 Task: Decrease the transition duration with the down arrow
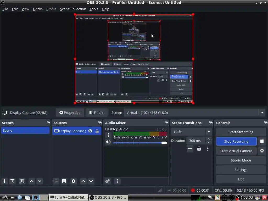pos(209,142)
